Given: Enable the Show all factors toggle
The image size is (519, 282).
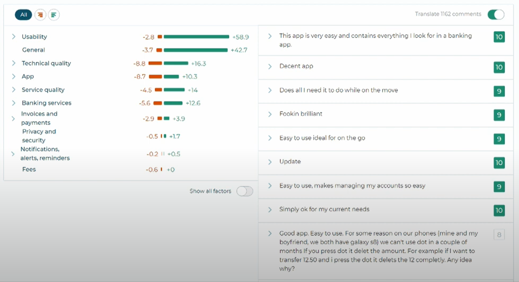Looking at the screenshot, I should coord(245,191).
